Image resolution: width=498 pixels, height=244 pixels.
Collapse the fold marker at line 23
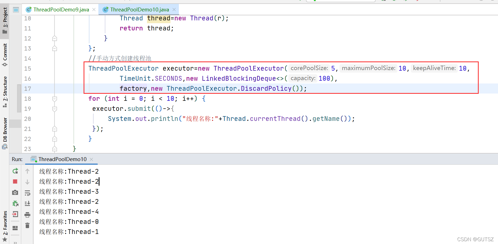pyautogui.click(x=54, y=149)
